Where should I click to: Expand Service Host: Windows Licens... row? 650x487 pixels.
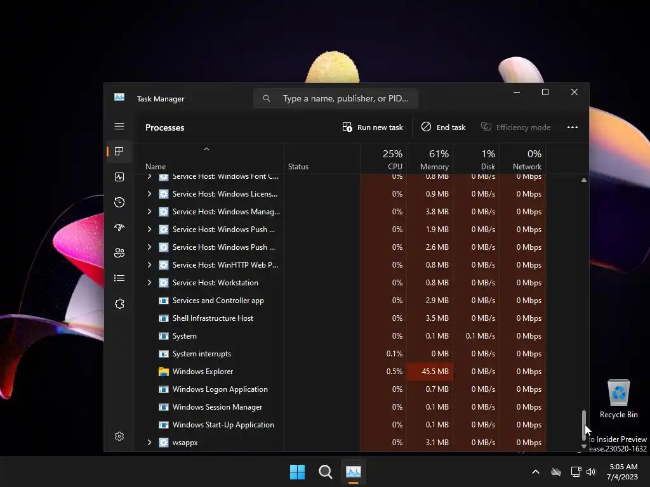(x=149, y=194)
